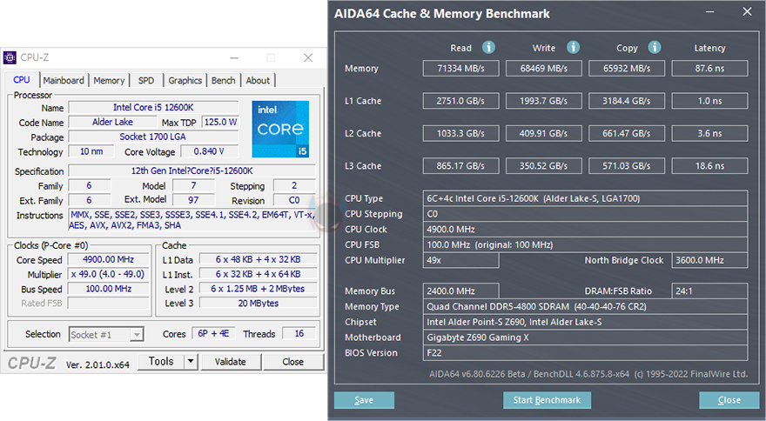
Task: Click the AIDA64 CPU Type field
Action: click(585, 198)
